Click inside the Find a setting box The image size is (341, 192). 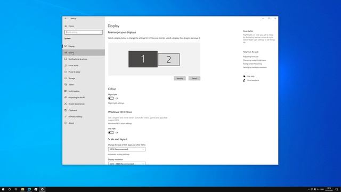(x=84, y=32)
